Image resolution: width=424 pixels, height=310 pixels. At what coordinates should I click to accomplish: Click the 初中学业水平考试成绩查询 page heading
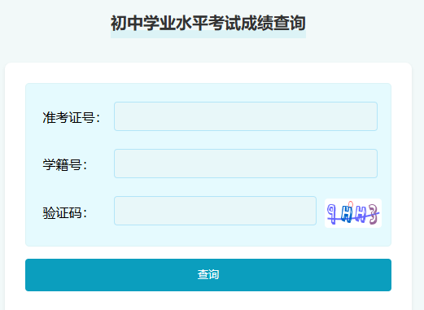click(x=208, y=24)
